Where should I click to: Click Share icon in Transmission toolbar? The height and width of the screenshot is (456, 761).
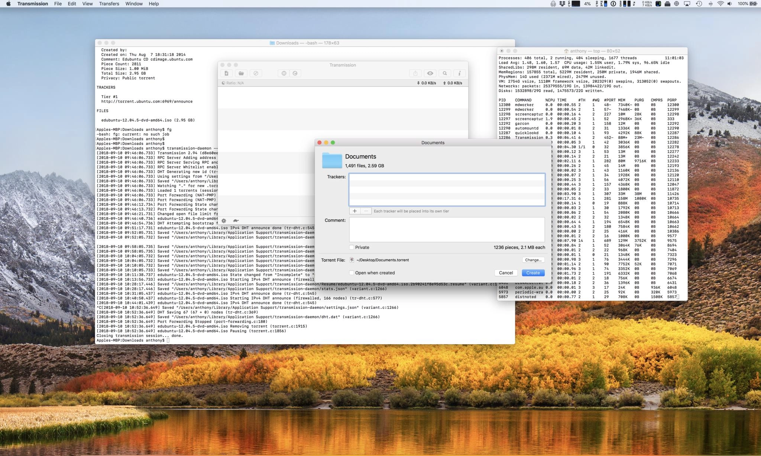pos(415,73)
